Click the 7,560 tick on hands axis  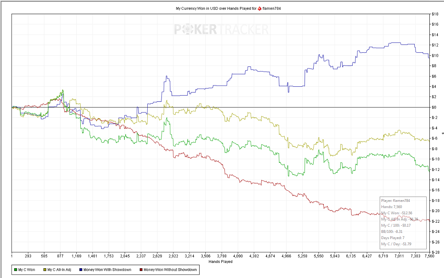pyautogui.click(x=429, y=256)
